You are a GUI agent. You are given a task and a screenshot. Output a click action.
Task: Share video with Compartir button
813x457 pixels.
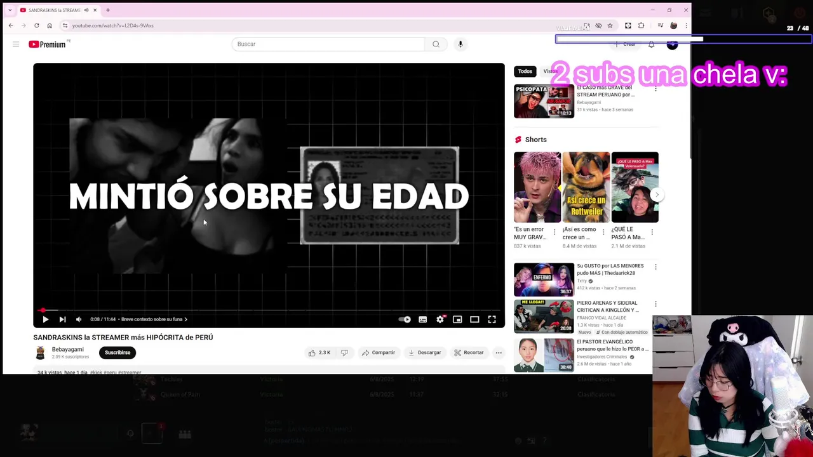point(378,352)
